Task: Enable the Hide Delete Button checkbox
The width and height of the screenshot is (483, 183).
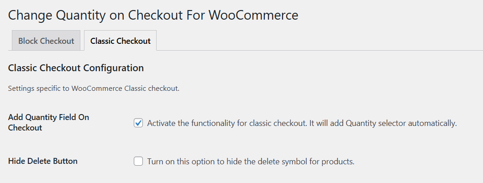Action: [x=138, y=161]
